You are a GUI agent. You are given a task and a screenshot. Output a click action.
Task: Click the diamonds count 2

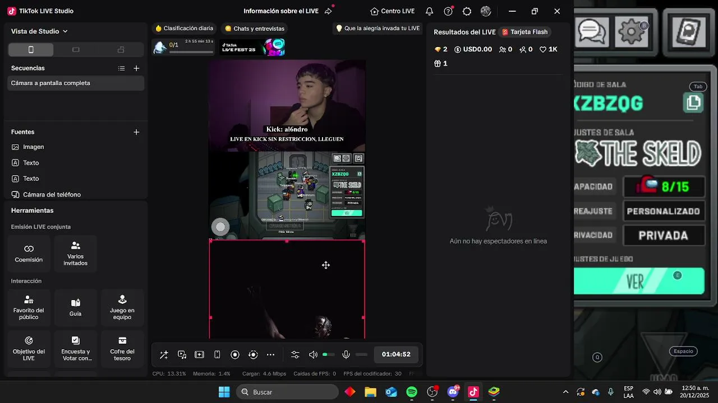[441, 49]
